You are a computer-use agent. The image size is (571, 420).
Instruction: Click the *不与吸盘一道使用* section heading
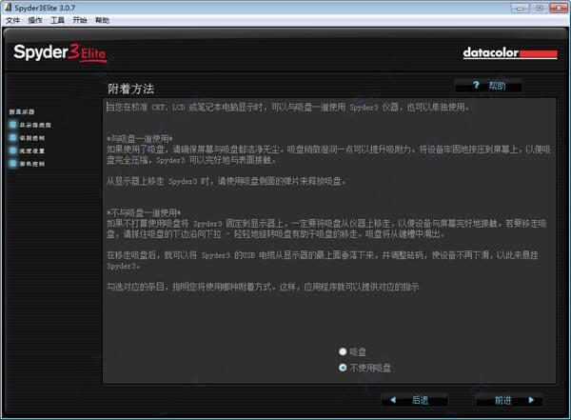point(144,212)
